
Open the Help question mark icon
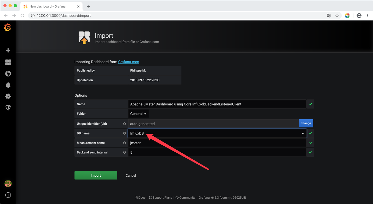pos(8,195)
